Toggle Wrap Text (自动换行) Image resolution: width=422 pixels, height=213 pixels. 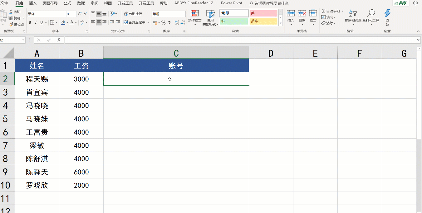pos(133,14)
